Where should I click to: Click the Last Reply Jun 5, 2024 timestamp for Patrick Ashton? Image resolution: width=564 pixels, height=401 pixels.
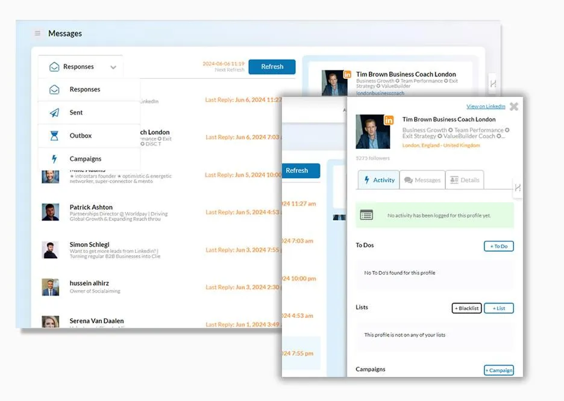coord(243,213)
